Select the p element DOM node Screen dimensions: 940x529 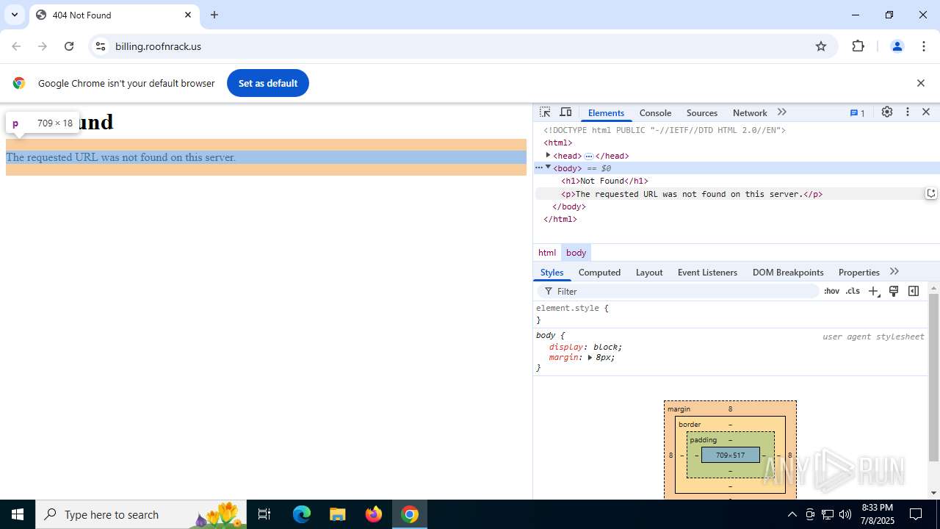click(692, 194)
